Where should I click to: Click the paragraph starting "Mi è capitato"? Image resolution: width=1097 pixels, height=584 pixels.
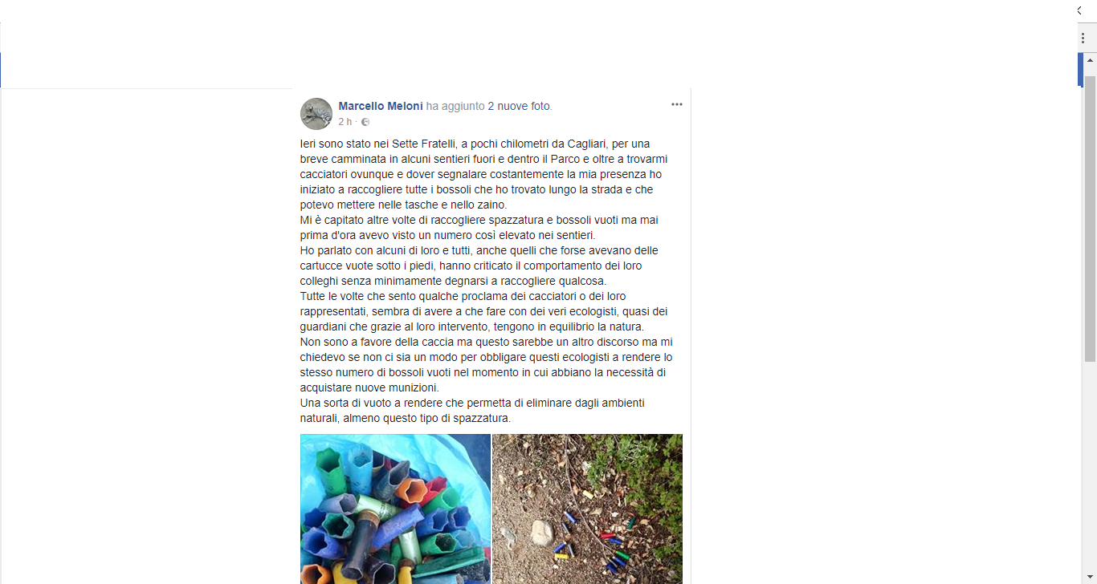479,228
